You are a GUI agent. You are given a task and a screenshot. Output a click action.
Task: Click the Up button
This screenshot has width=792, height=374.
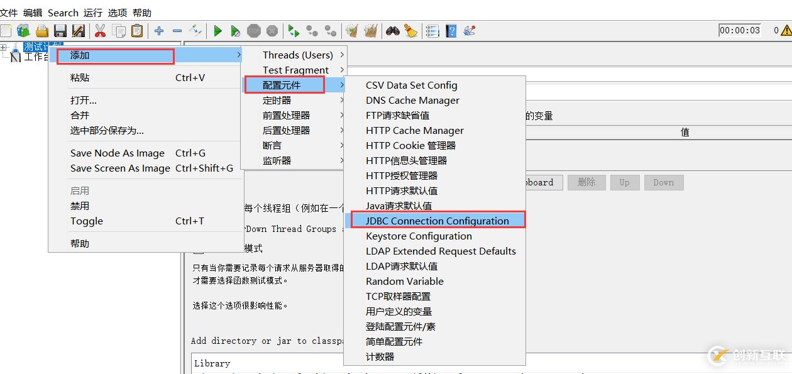click(x=624, y=182)
